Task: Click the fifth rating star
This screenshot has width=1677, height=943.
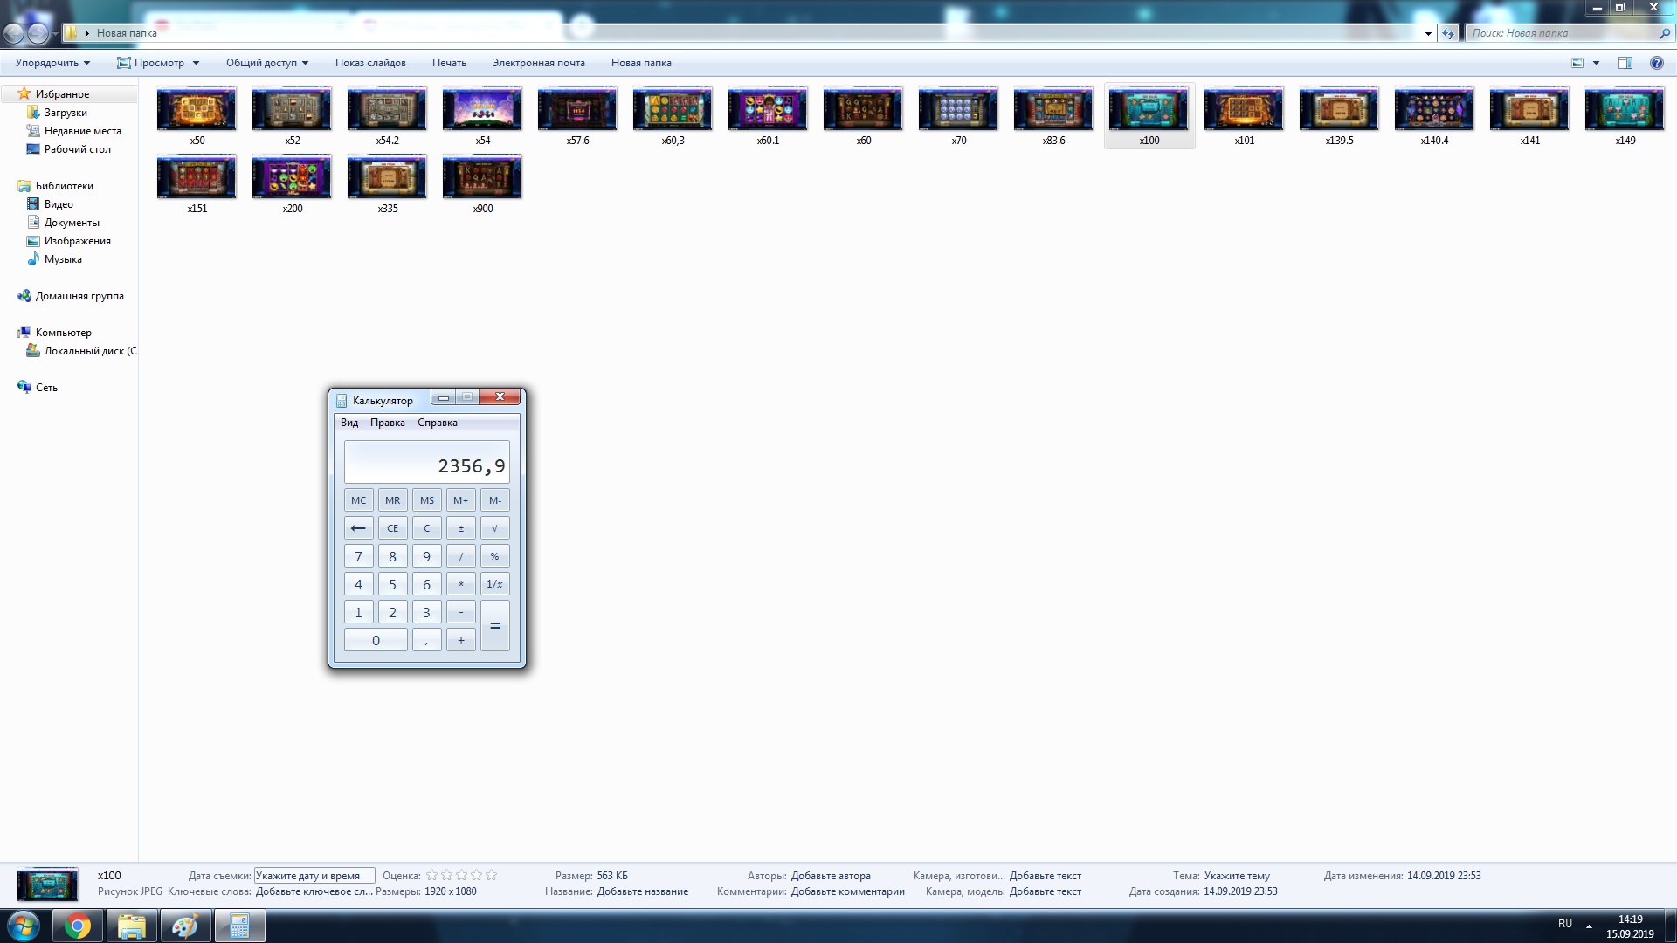Action: 491,875
